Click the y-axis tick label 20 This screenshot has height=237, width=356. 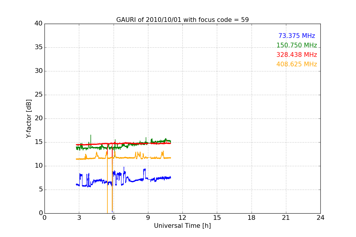[x=39, y=118]
